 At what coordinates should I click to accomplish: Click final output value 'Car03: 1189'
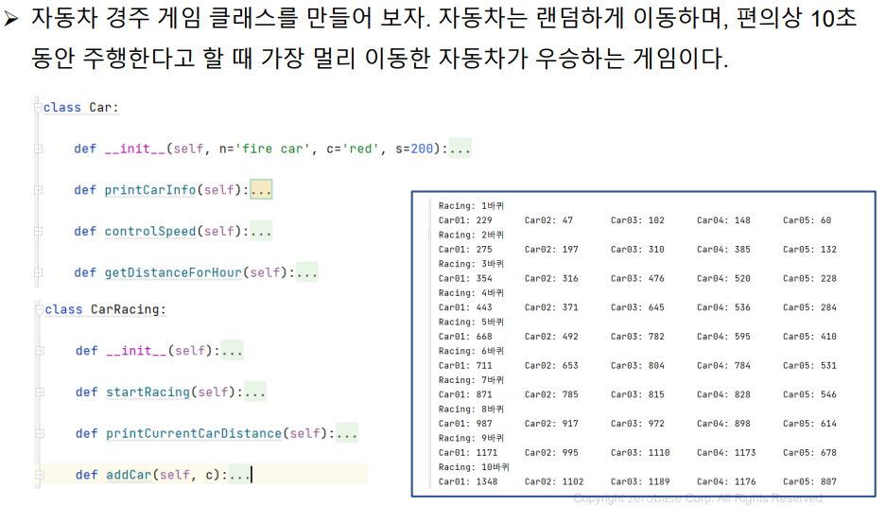[640, 481]
